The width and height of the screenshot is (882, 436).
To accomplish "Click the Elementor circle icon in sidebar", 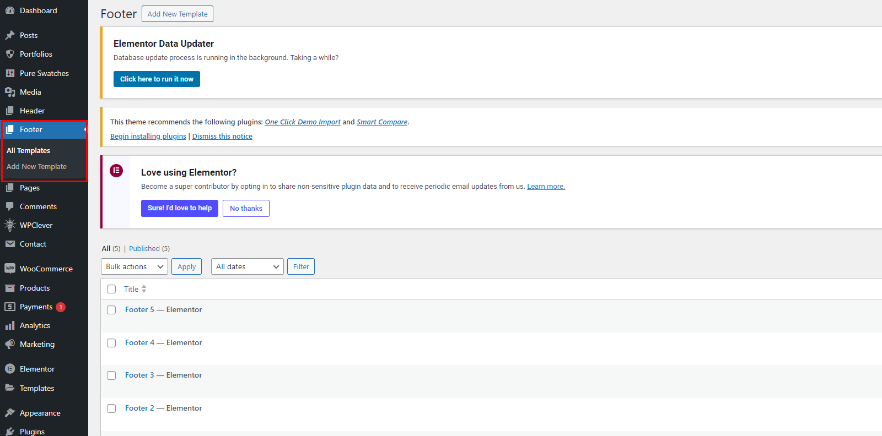I will coord(10,369).
